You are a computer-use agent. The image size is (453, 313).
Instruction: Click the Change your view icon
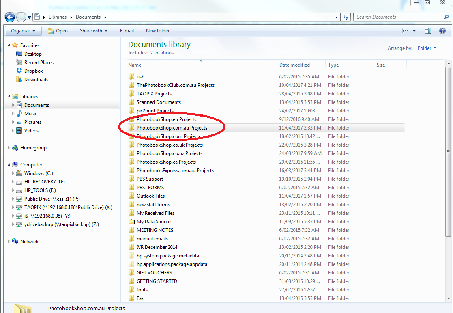coord(405,31)
